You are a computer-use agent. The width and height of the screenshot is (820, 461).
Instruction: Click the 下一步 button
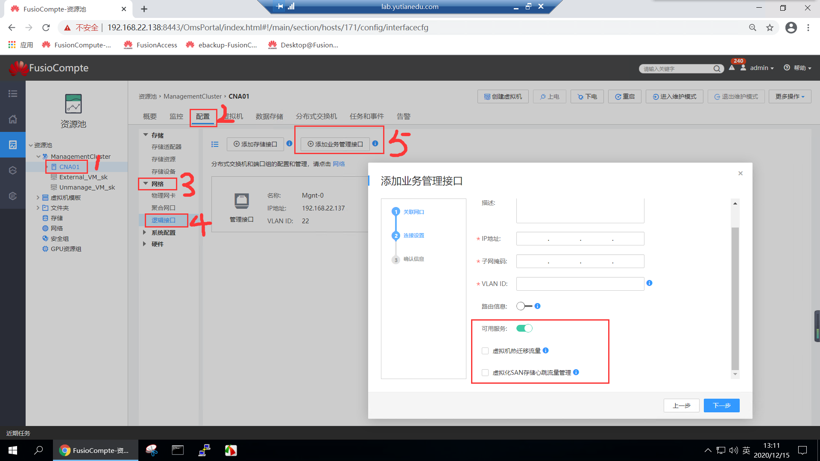(x=721, y=405)
